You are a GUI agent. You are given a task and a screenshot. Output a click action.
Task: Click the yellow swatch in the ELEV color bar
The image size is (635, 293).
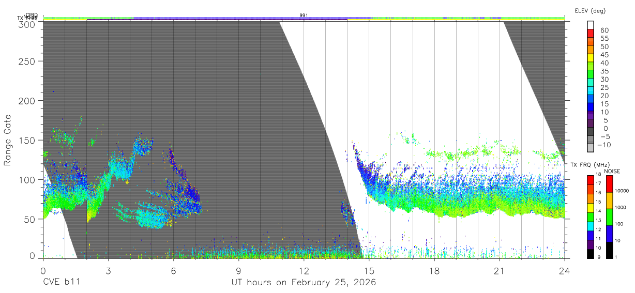tap(591, 57)
